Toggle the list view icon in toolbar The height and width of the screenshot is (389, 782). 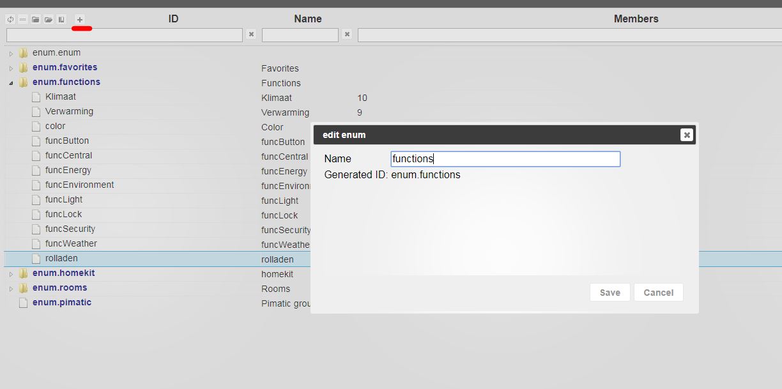click(23, 20)
